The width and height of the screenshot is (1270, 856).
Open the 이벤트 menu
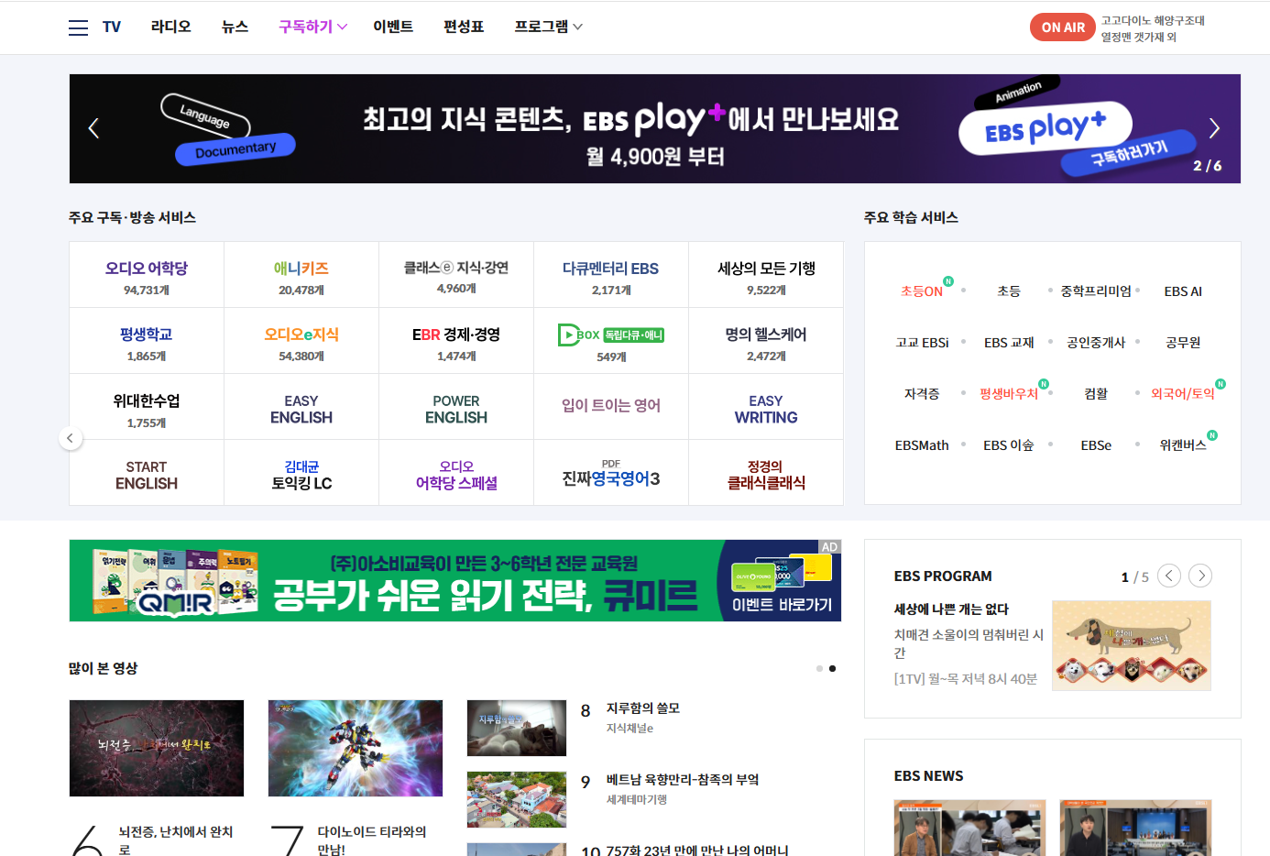pyautogui.click(x=393, y=27)
